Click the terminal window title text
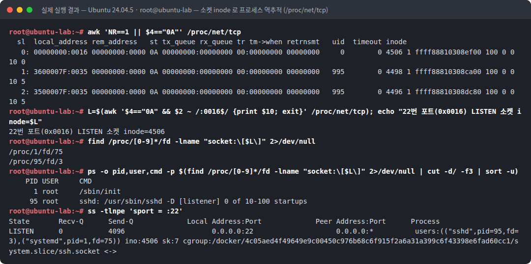Screen dimensions: 531x264 click(184, 10)
